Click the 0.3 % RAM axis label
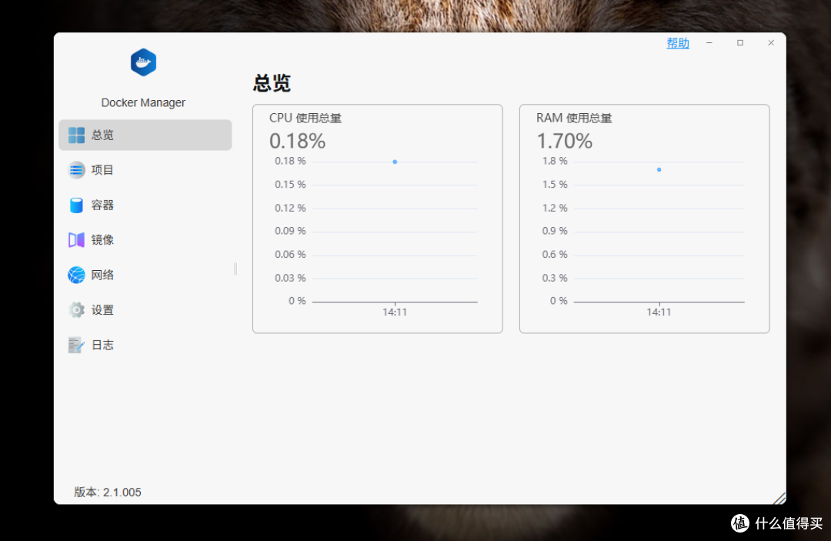This screenshot has width=831, height=541. click(554, 278)
